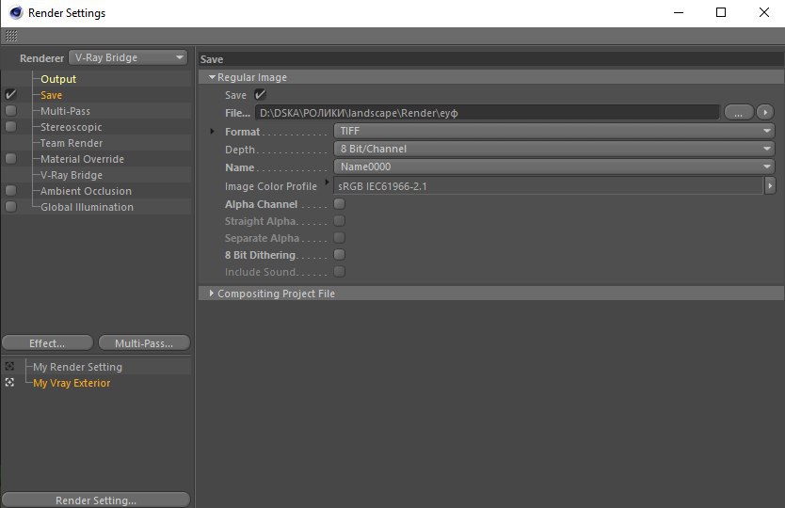Select Material Override in the settings list
This screenshot has height=508, width=785.
pyautogui.click(x=82, y=159)
